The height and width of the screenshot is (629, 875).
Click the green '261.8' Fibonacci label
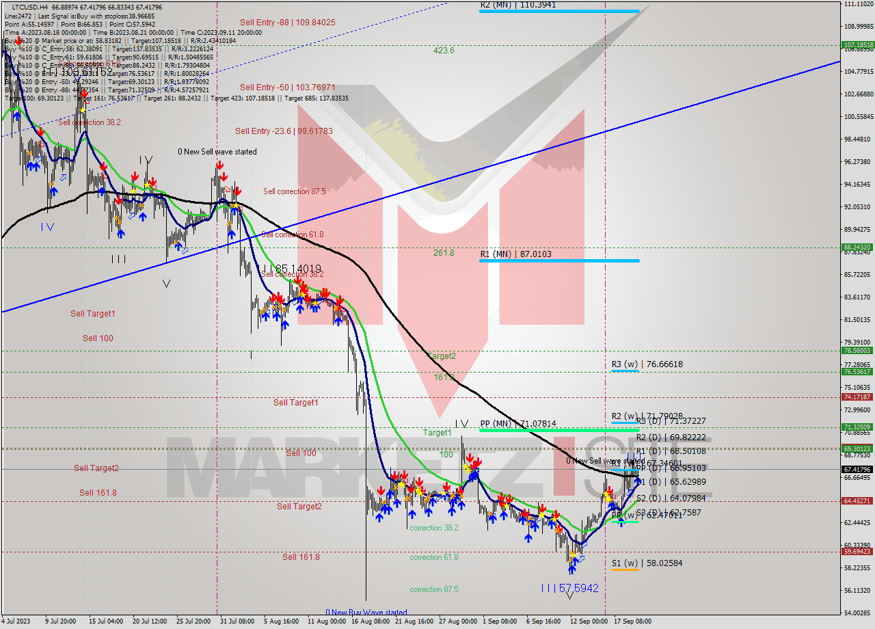444,253
